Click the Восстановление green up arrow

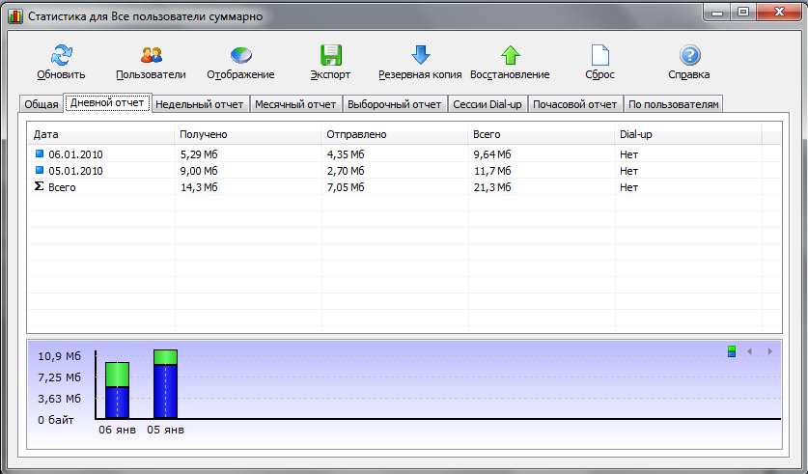510,56
